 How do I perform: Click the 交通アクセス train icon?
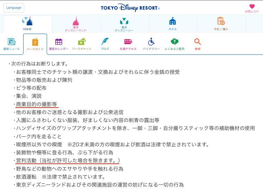[x=128, y=42]
